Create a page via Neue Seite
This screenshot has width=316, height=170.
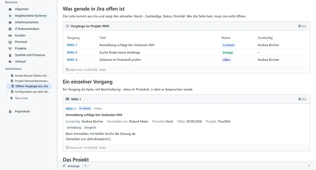[x=22, y=98]
